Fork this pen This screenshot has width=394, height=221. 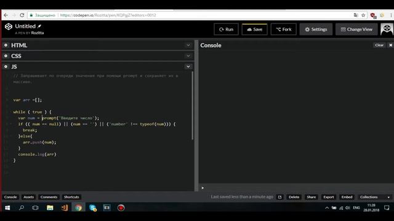pos(283,29)
